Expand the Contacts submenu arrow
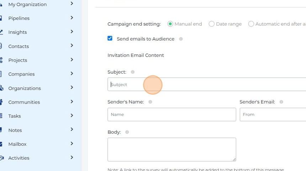Screen dimensions: 306x171 (72, 45)
